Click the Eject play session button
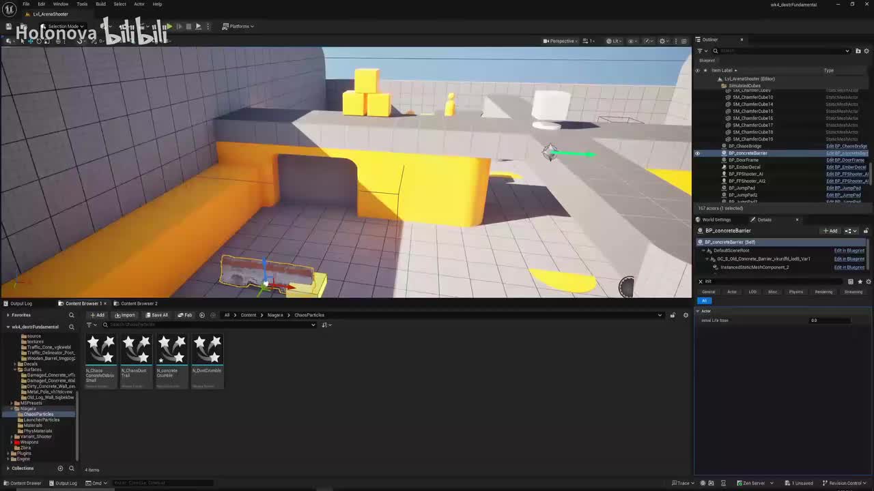Screen dimensions: 874x491 [x=198, y=26]
